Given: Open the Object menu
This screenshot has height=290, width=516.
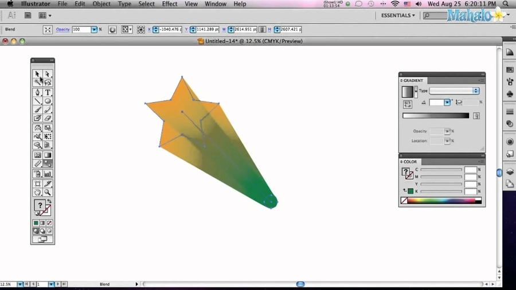Looking at the screenshot, I should click(x=101, y=4).
